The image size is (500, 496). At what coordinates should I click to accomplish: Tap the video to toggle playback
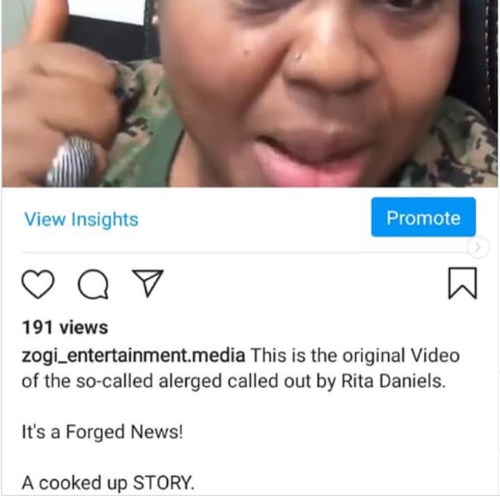point(250,93)
